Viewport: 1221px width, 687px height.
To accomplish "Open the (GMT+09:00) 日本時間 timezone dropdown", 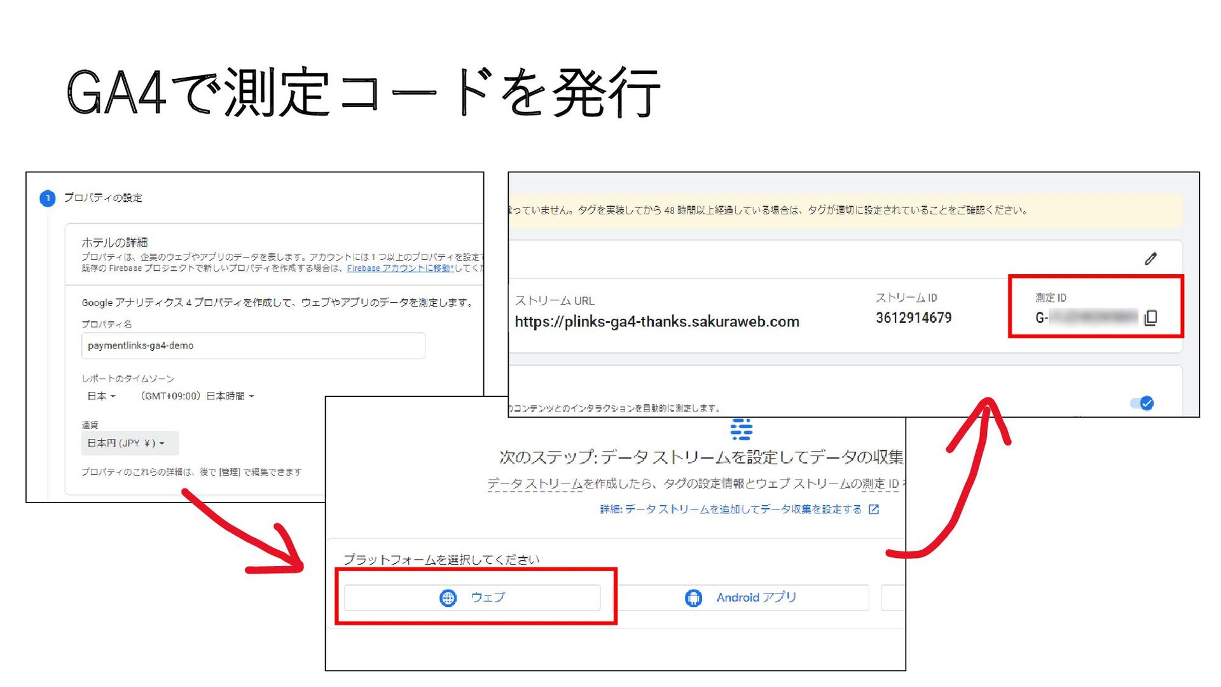I will 197,396.
